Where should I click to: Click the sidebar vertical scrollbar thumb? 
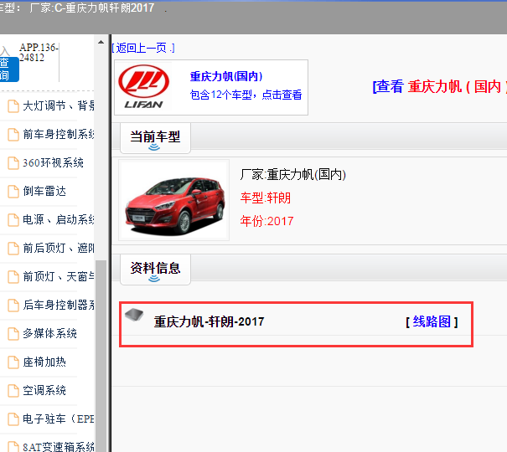pos(101,355)
